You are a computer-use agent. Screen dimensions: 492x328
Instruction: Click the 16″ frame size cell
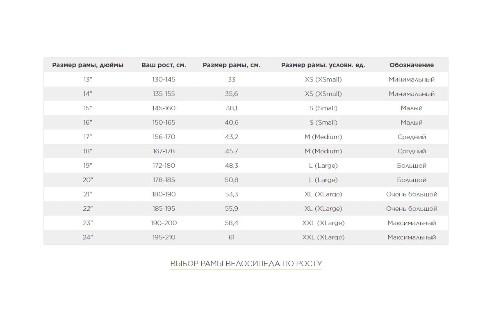tap(88, 123)
